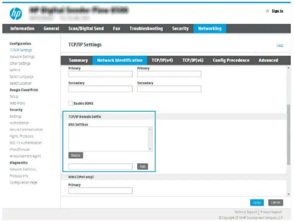Open the TCP/IP(v6) sub-tab
The width and height of the screenshot is (294, 221).
193,60
